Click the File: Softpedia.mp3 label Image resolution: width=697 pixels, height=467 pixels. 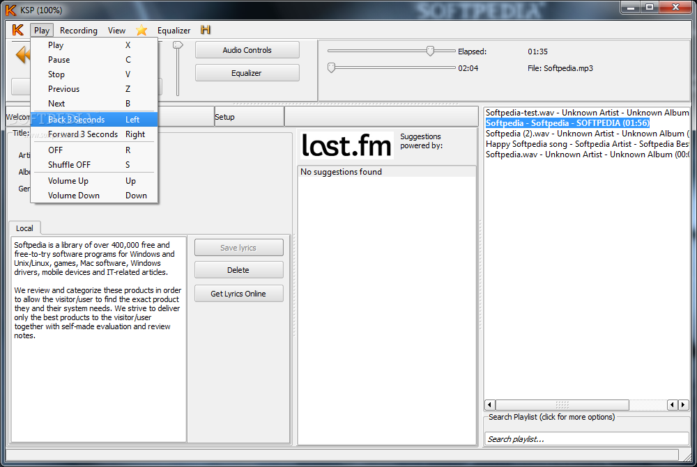click(x=560, y=68)
